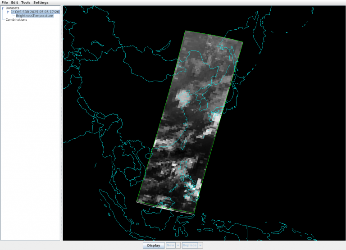Open the Edit menu
346x250 pixels.
(x=14, y=2)
